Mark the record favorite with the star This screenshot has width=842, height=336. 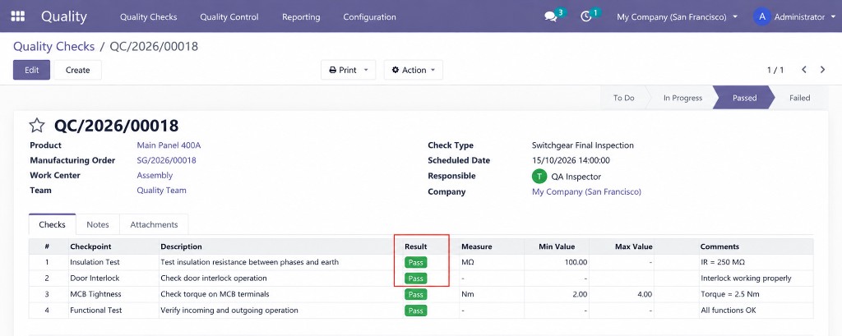36,126
